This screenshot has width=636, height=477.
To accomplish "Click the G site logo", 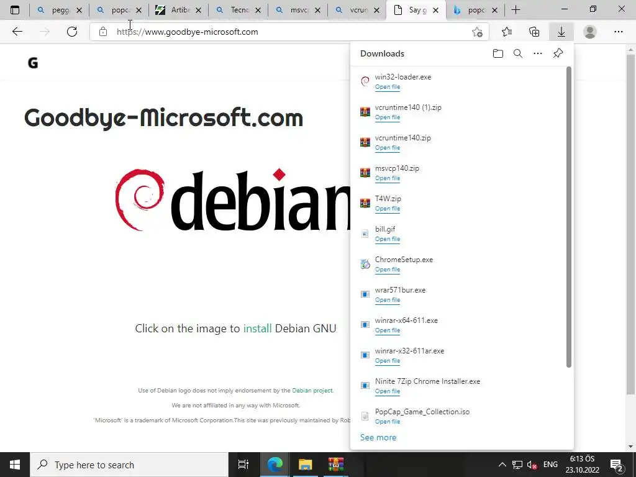I will [x=32, y=63].
